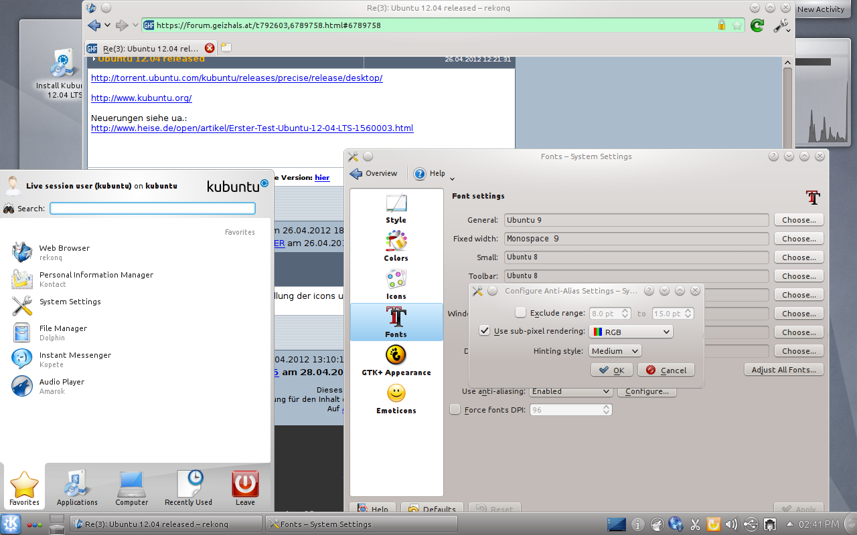Close the Re(3): Ubuntu 12.04 tab
This screenshot has width=857, height=535.
click(x=210, y=48)
